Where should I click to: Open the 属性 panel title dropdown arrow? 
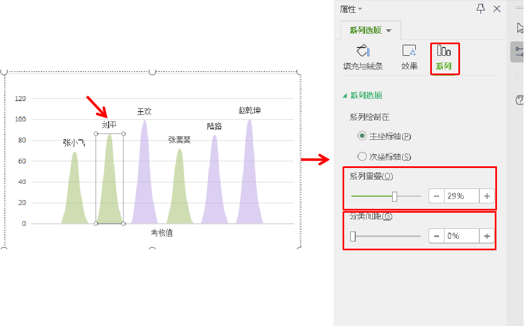(x=360, y=9)
